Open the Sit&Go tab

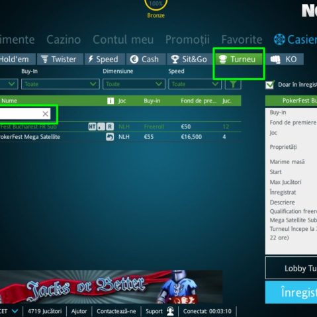[x=189, y=59]
